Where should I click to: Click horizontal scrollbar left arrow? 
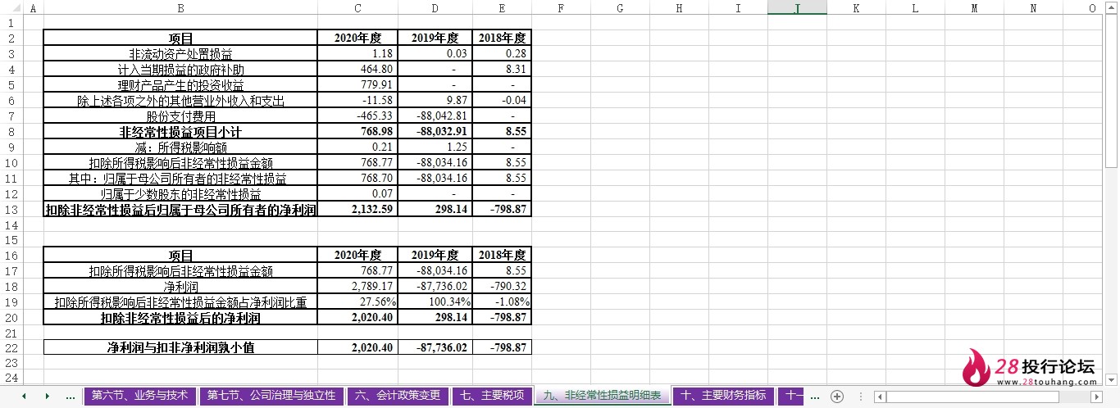881,397
